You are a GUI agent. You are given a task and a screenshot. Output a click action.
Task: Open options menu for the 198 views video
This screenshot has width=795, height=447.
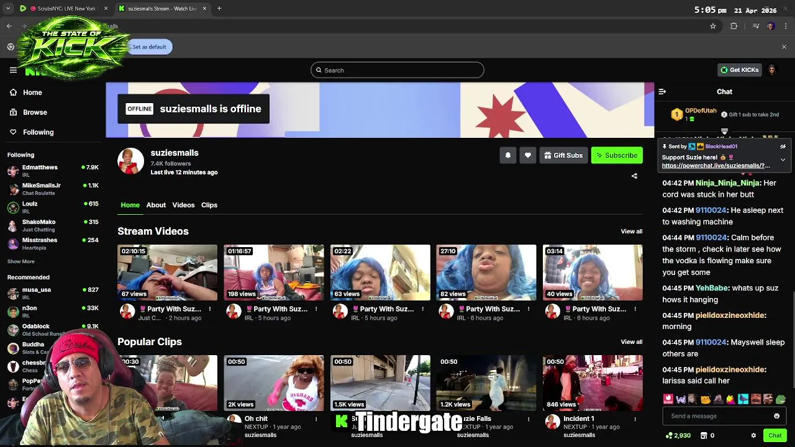click(x=316, y=309)
